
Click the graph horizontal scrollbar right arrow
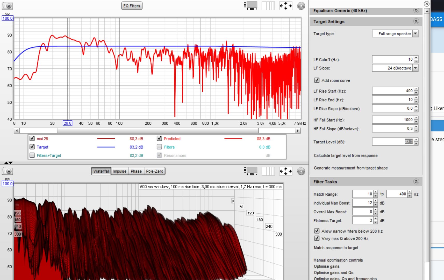coord(298,131)
